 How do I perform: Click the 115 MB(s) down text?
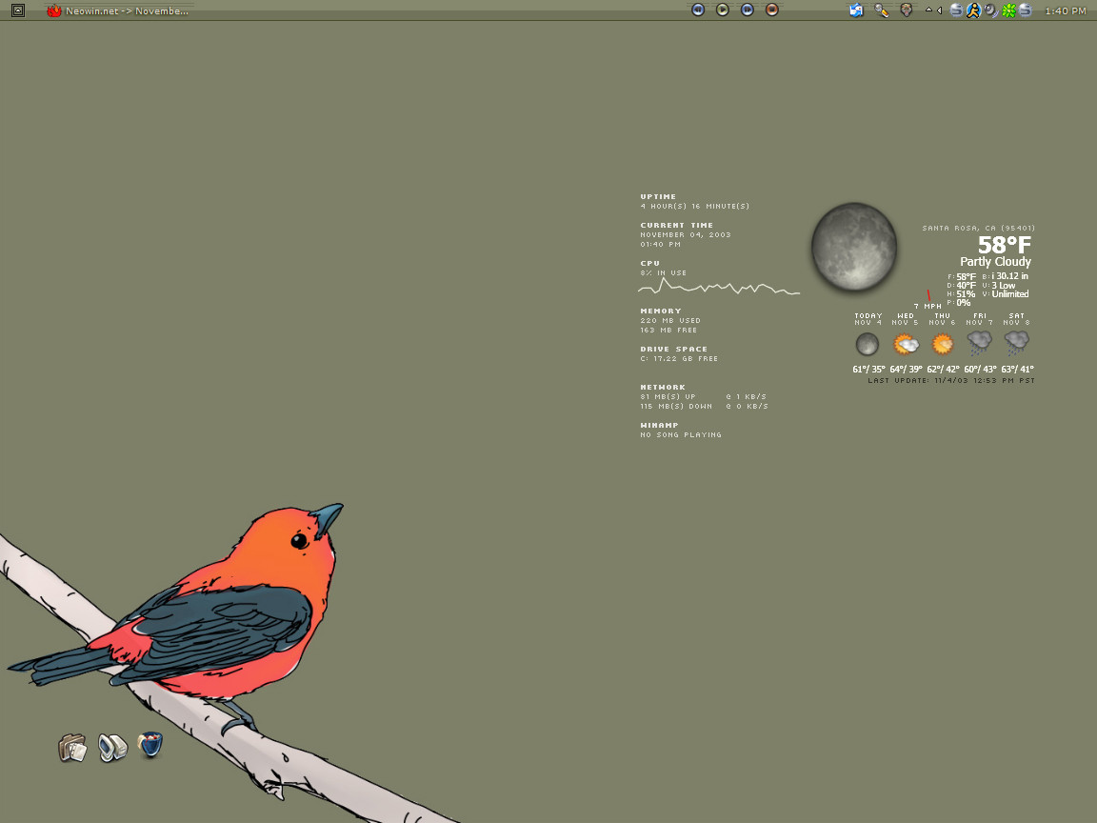pyautogui.click(x=676, y=407)
